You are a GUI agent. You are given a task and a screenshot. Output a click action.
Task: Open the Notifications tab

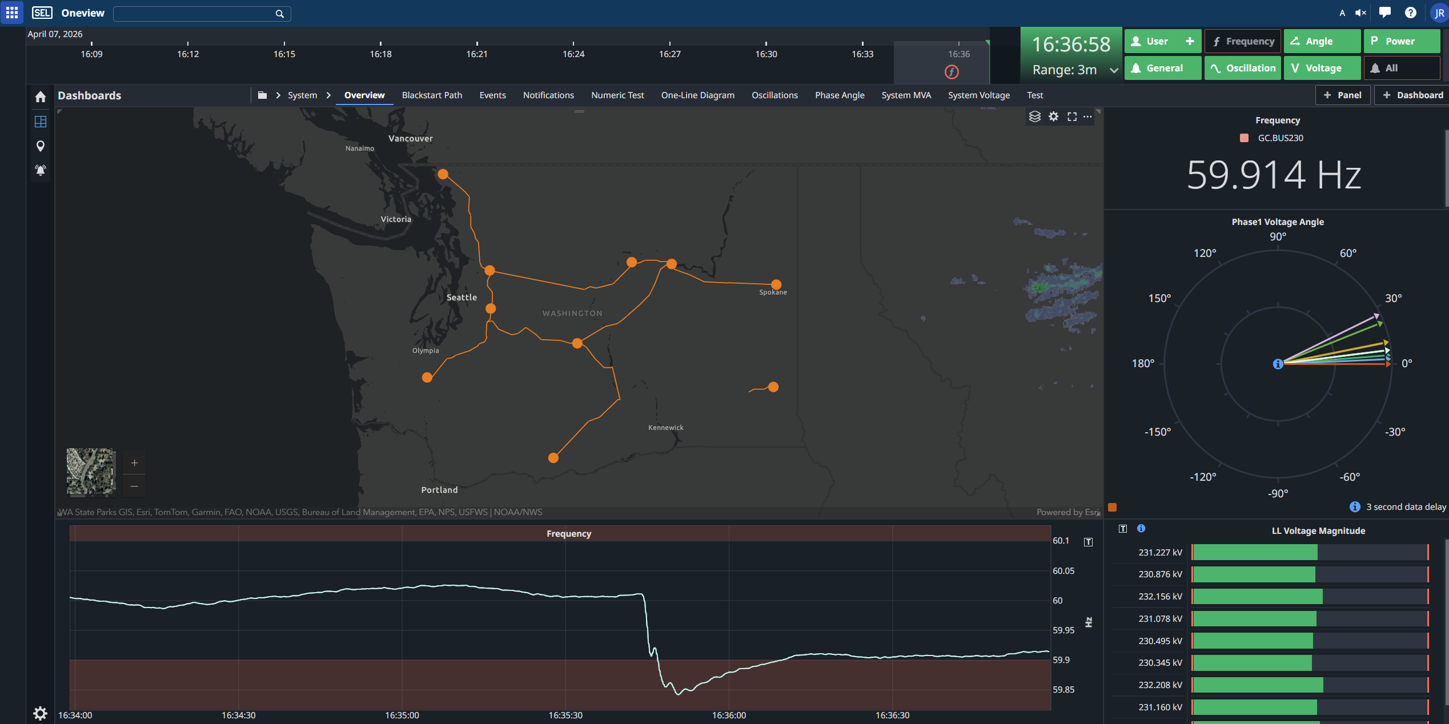coord(548,95)
